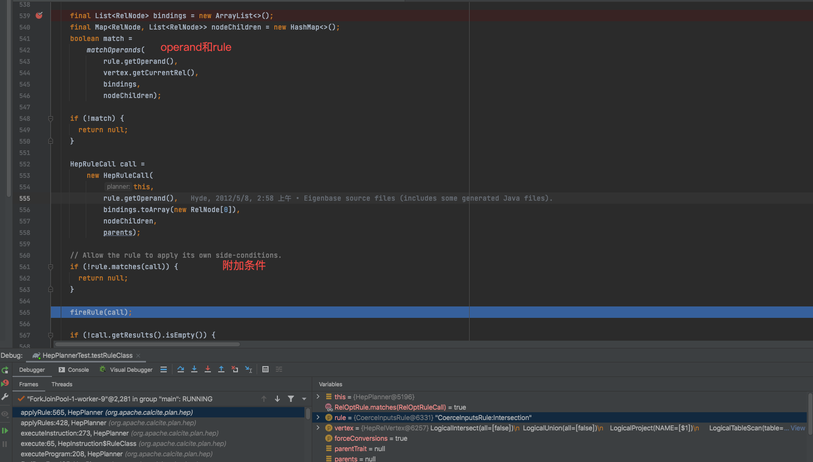Click the Step Into icon
The height and width of the screenshot is (462, 813).
tap(194, 370)
